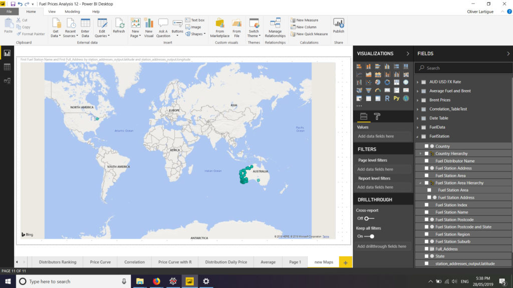This screenshot has height=288, width=513.
Task: Tick the Fuel Station Postcode checkbox
Action: coord(426,219)
